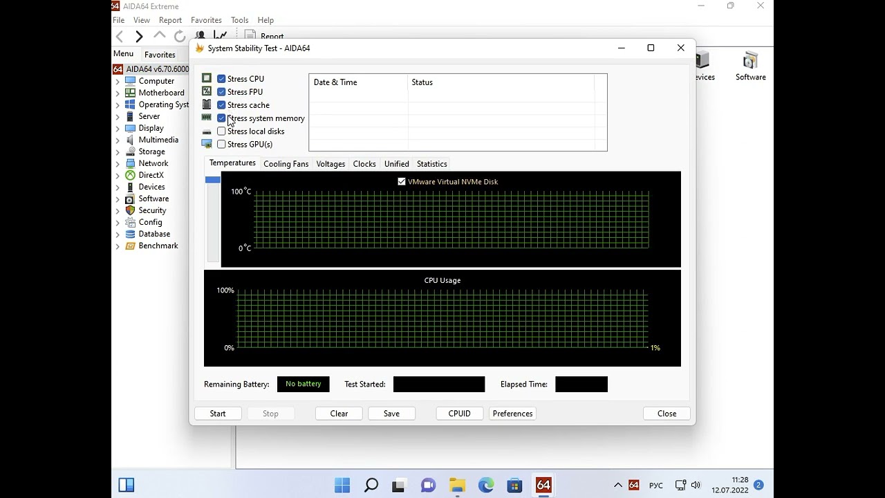
Task: Click the graph line toolbar icon
Action: 221,36
